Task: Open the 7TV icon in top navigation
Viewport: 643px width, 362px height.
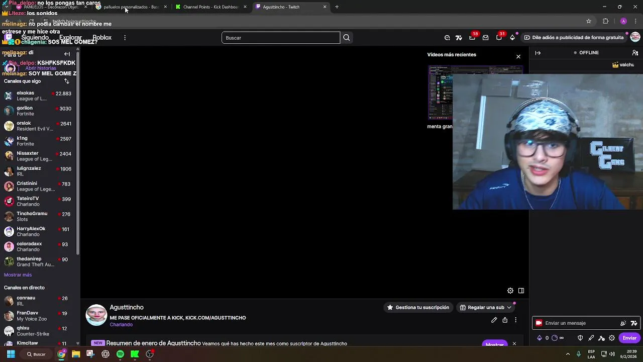Action: (459, 38)
